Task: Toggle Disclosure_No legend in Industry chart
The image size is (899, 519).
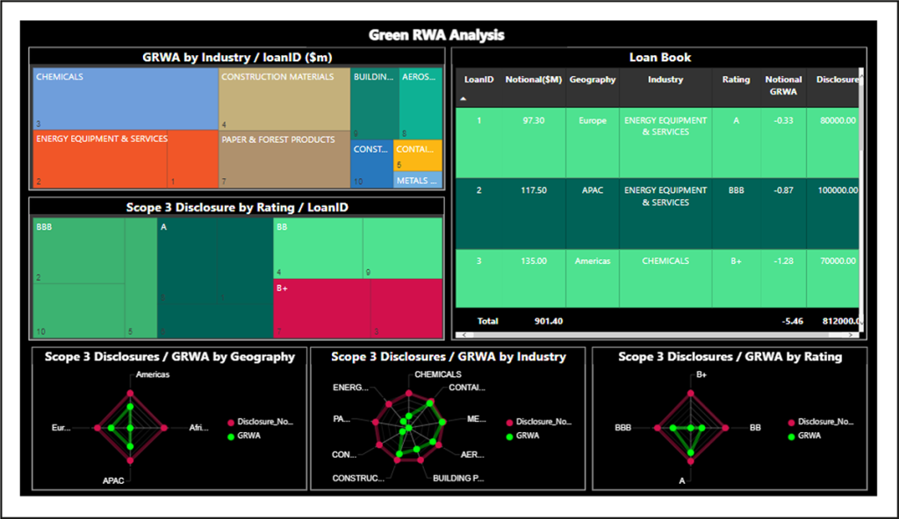Action: (537, 421)
